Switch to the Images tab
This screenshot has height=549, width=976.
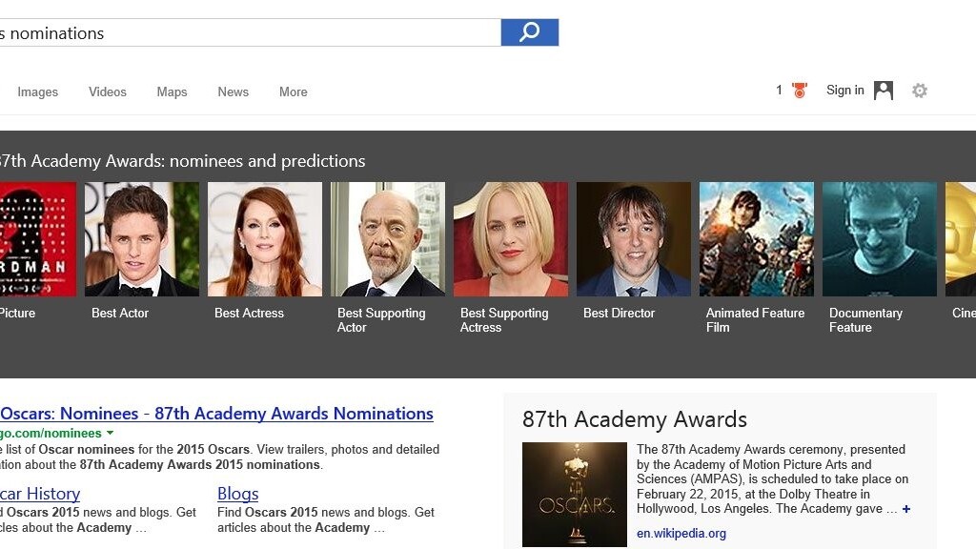pos(38,92)
